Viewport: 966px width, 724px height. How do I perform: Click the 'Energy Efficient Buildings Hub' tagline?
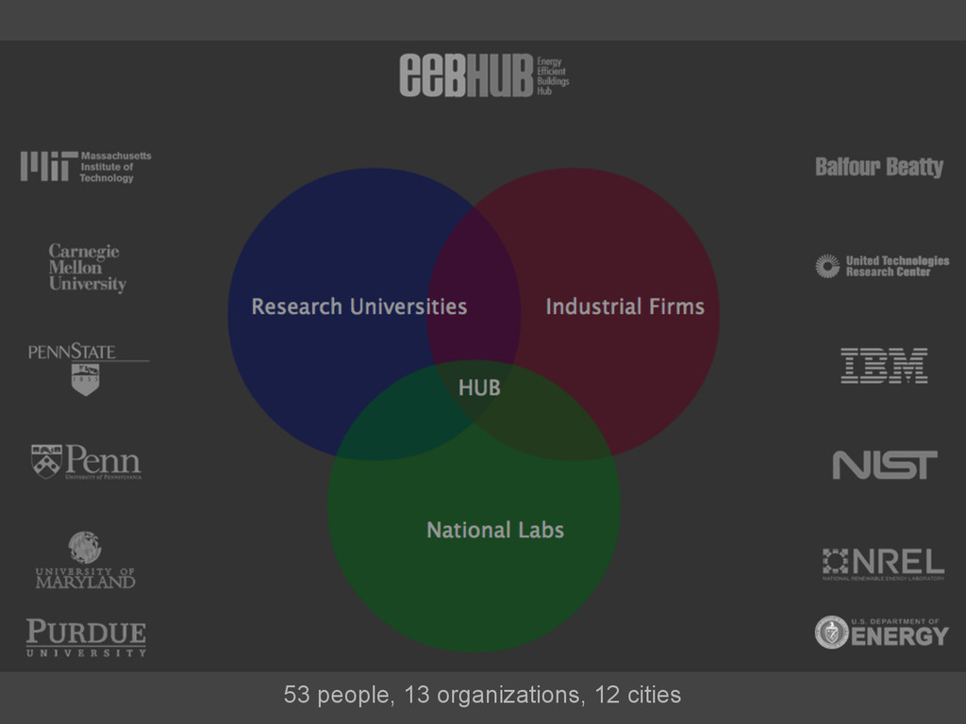(x=553, y=75)
